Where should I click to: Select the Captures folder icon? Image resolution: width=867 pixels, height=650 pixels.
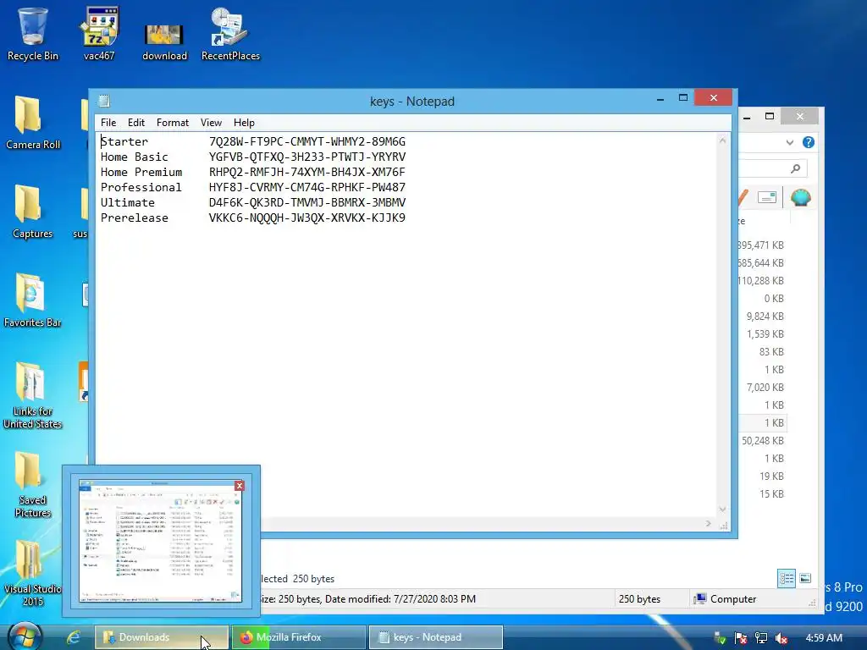click(33, 212)
